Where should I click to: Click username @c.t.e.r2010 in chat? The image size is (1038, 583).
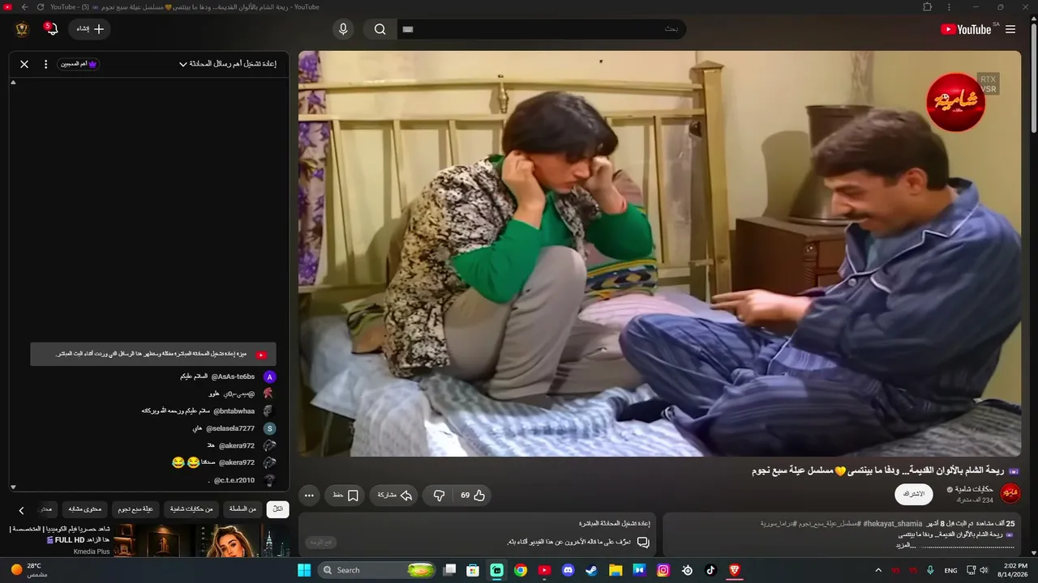point(234,480)
